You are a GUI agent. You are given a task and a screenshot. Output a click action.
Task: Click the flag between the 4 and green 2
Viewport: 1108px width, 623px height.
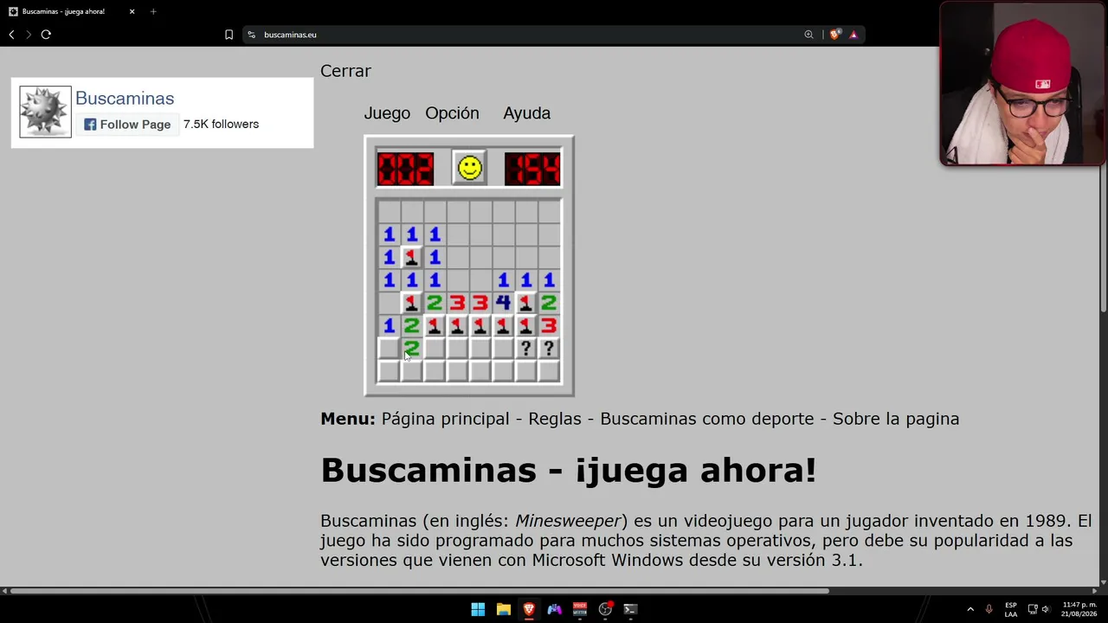click(525, 302)
